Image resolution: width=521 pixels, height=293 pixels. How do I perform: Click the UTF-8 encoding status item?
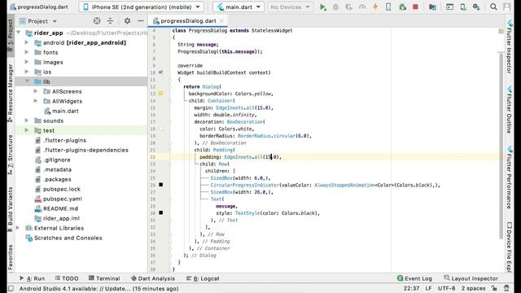pyautogui.click(x=446, y=288)
